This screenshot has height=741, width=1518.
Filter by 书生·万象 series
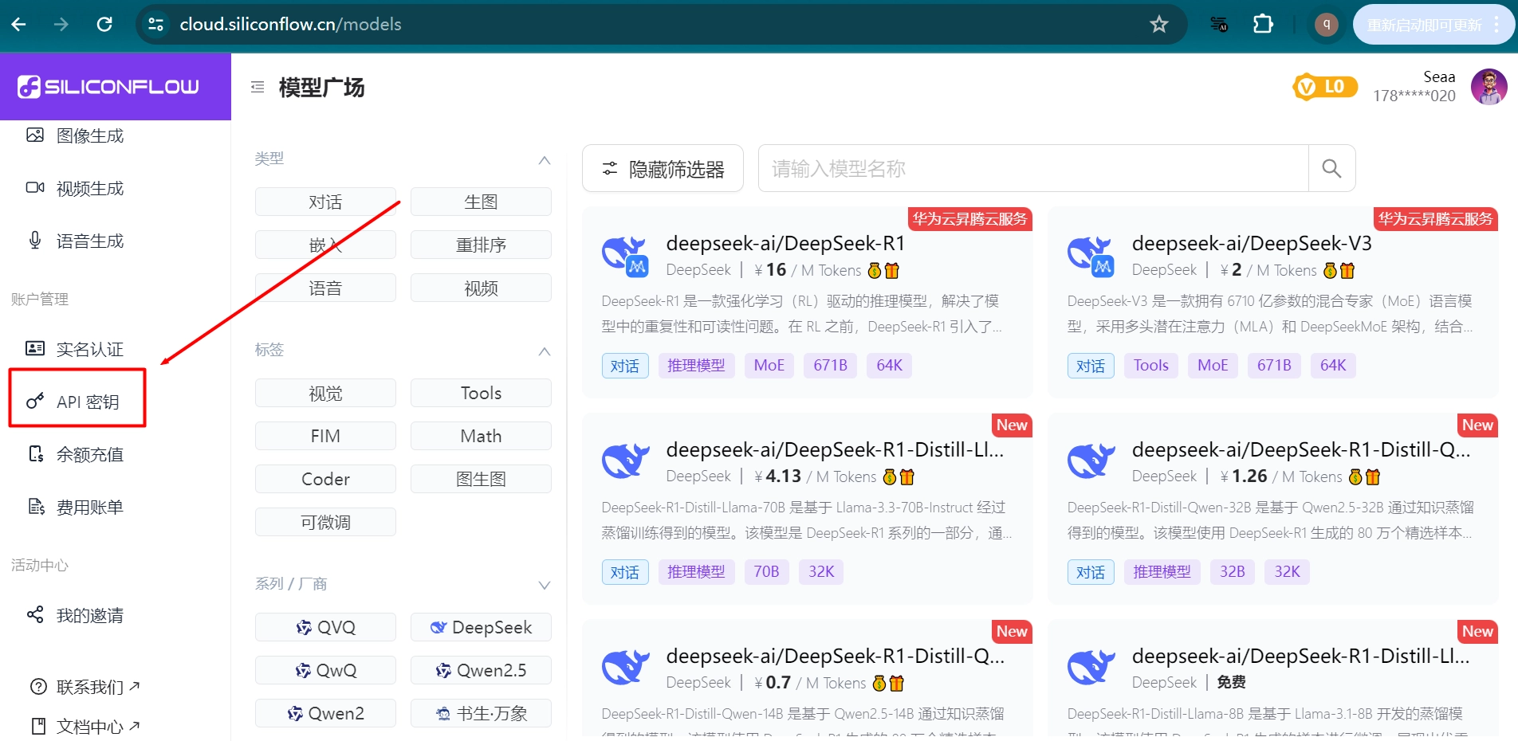pos(481,713)
